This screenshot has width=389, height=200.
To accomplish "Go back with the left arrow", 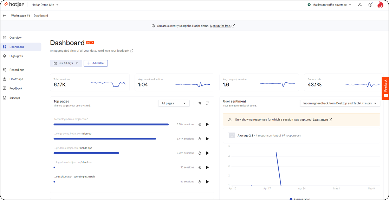I will click(5, 15).
